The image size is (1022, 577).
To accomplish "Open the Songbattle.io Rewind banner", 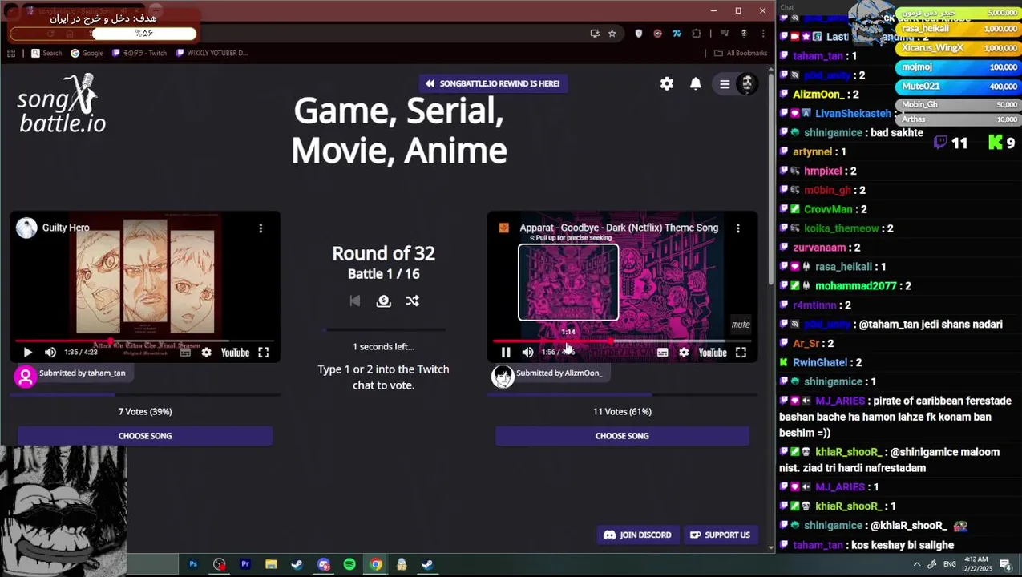I will tap(493, 83).
